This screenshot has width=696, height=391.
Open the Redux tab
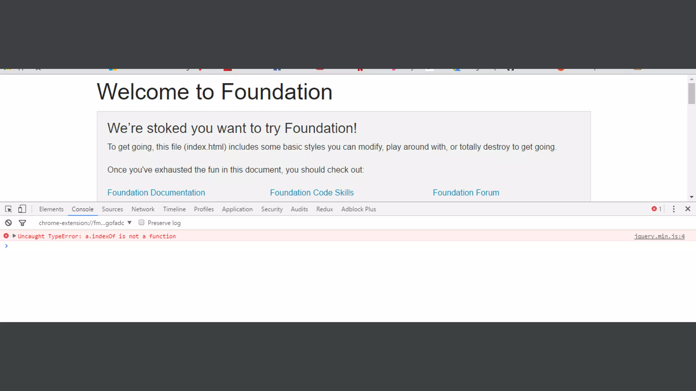tap(324, 209)
